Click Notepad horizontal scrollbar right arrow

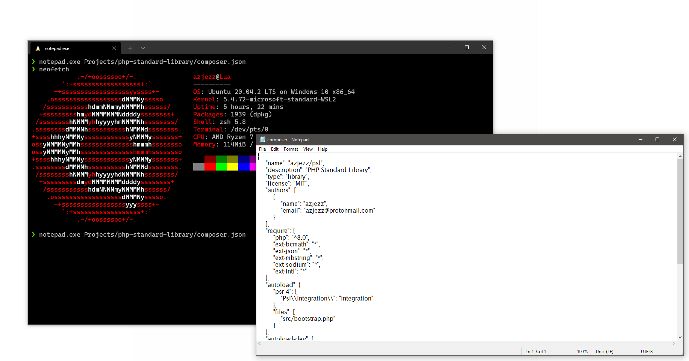point(674,343)
